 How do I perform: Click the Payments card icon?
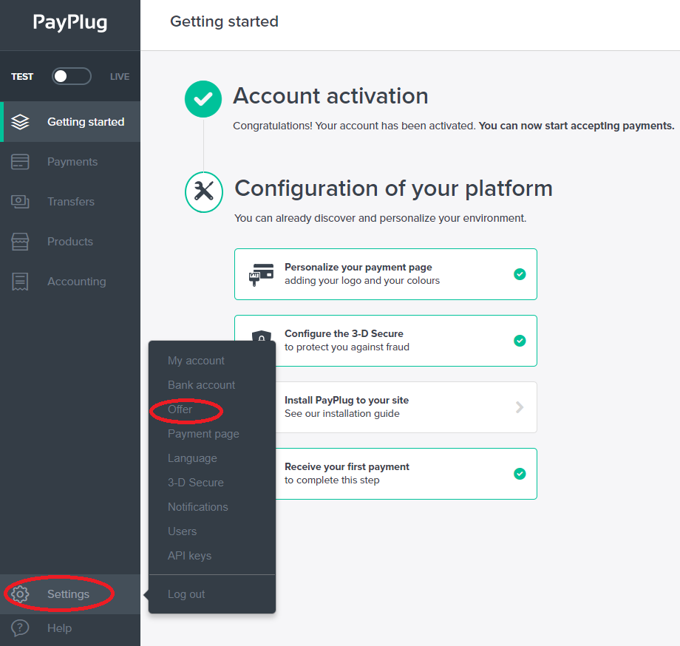[x=21, y=162]
